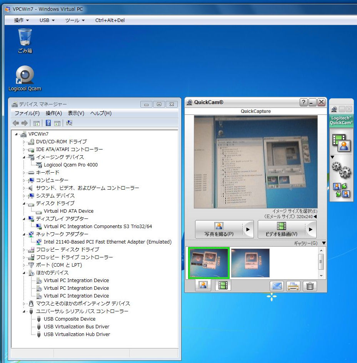Collapse the イメージング デバイス node
Viewport: 357px width, 363px height.
tap(24, 157)
